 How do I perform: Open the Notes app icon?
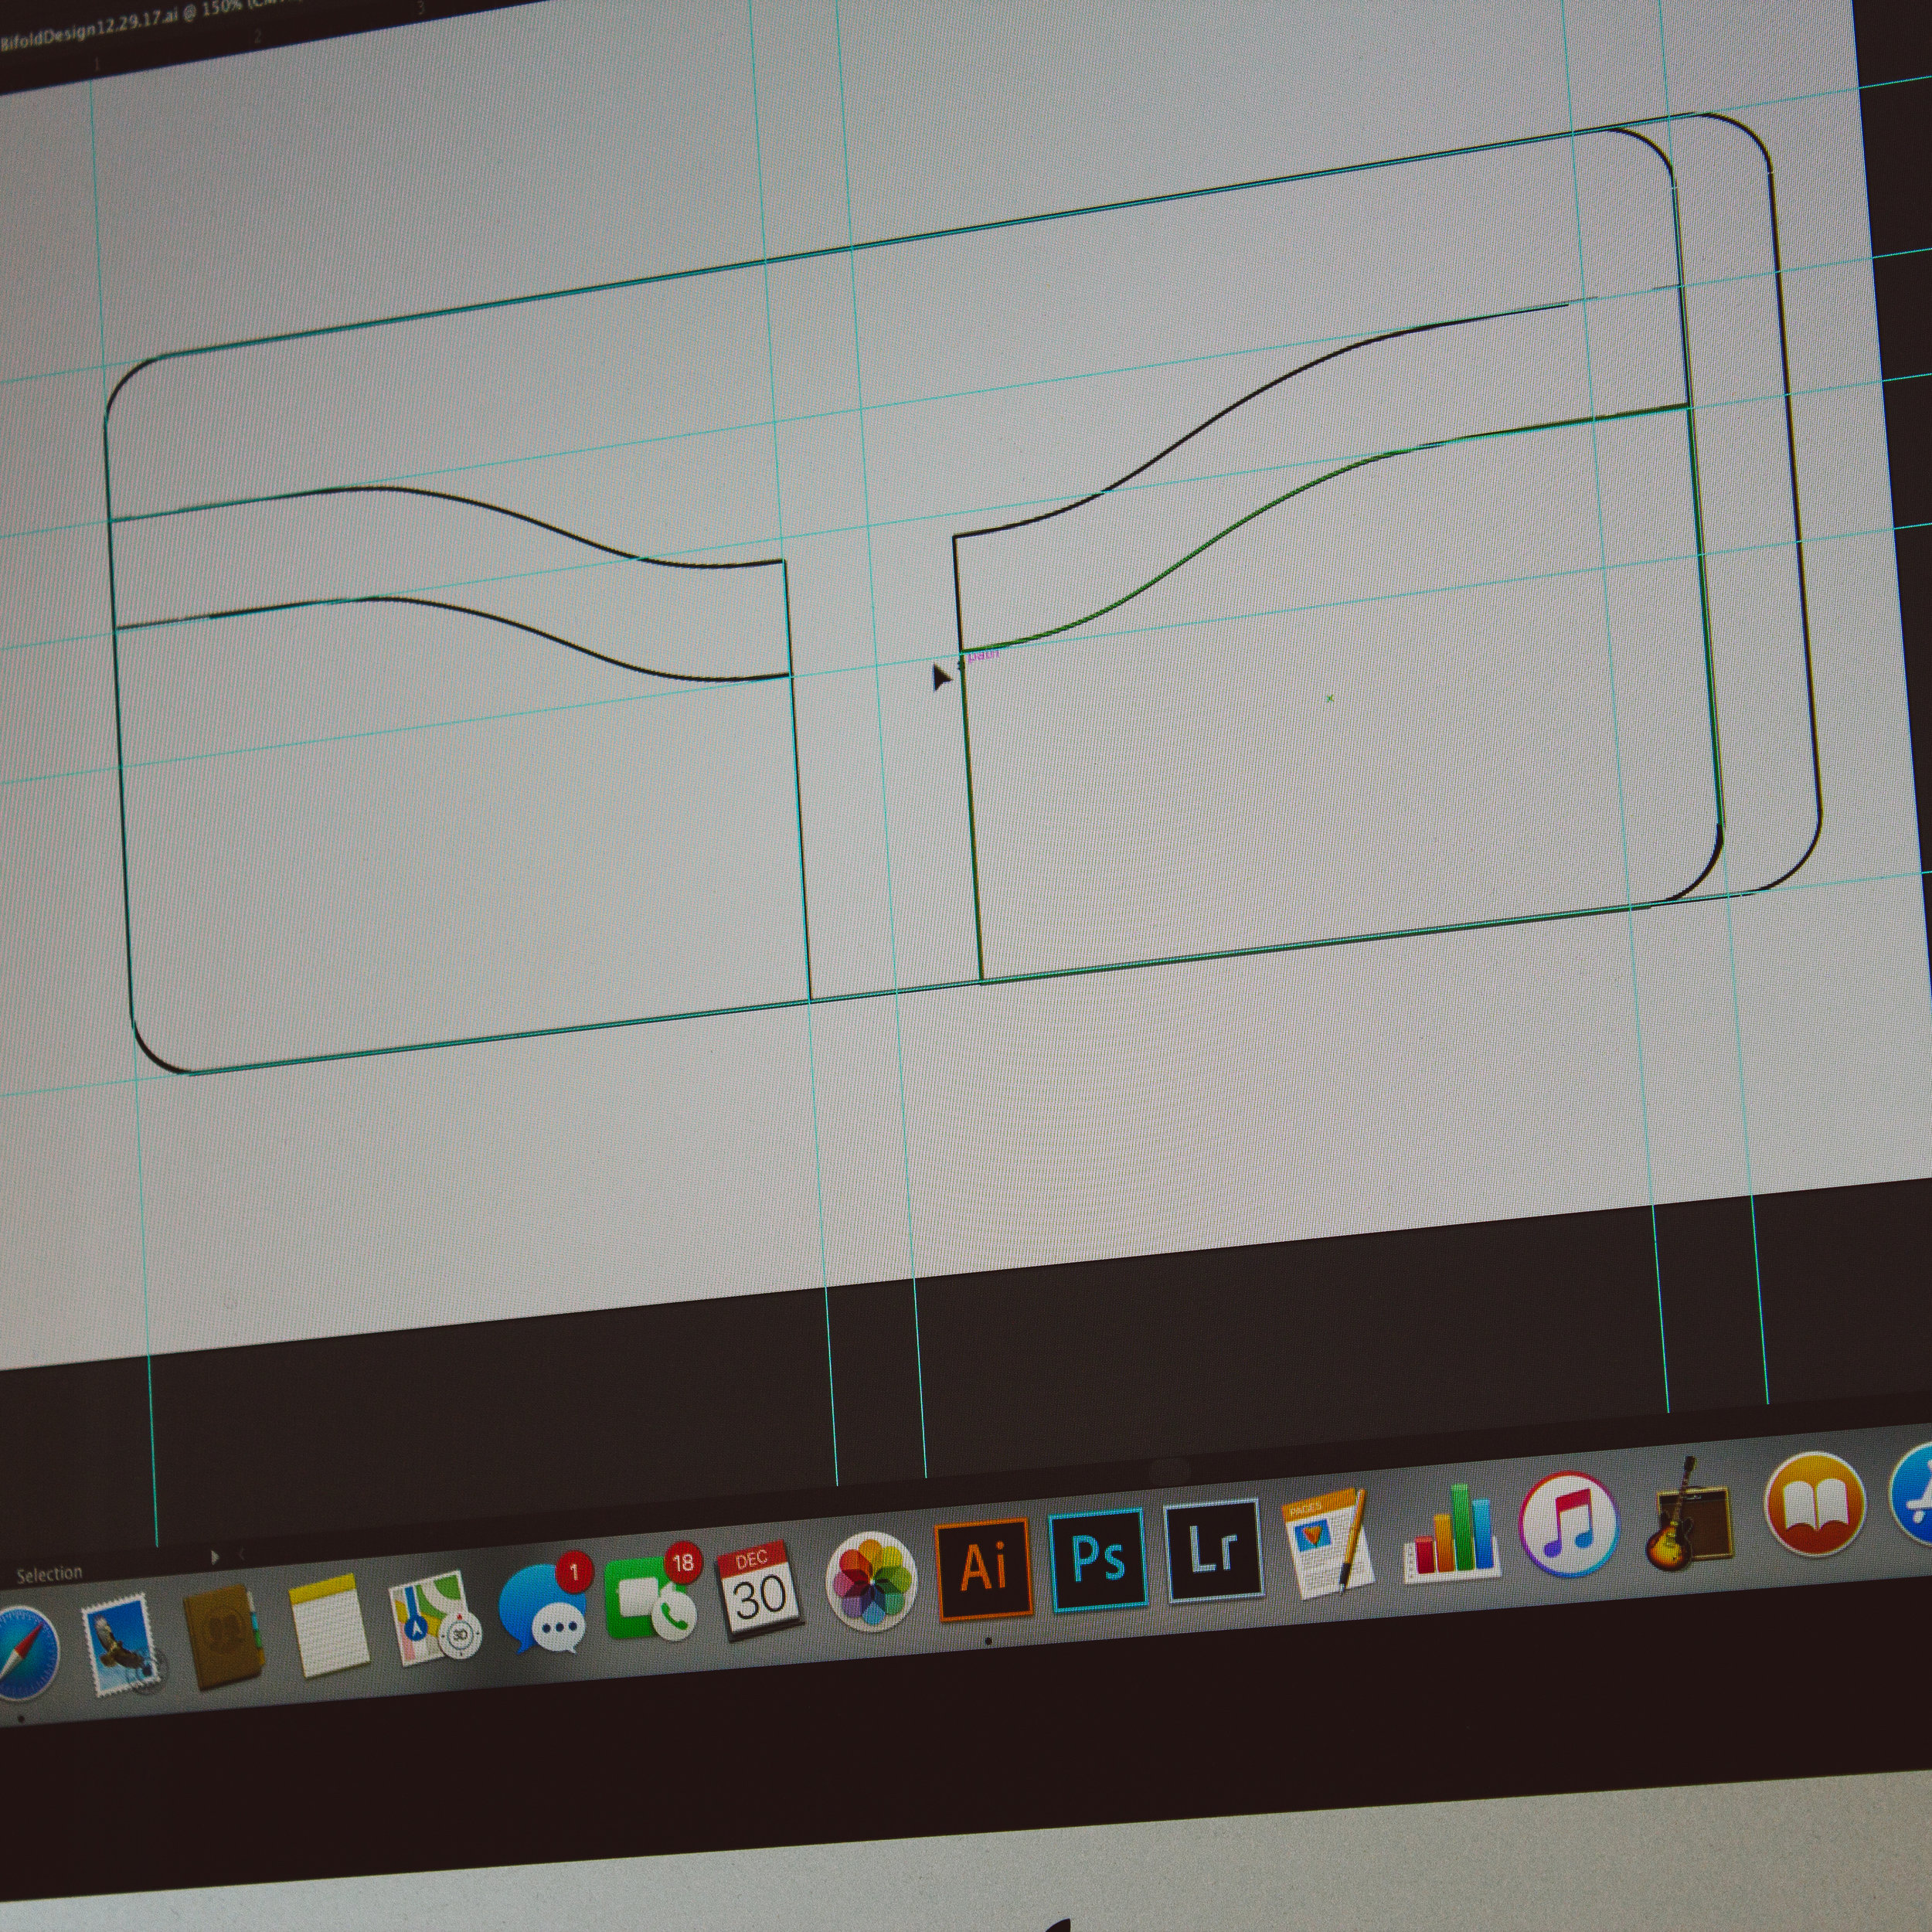click(328, 1626)
